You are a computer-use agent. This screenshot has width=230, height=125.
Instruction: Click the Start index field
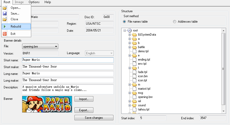click(153, 118)
